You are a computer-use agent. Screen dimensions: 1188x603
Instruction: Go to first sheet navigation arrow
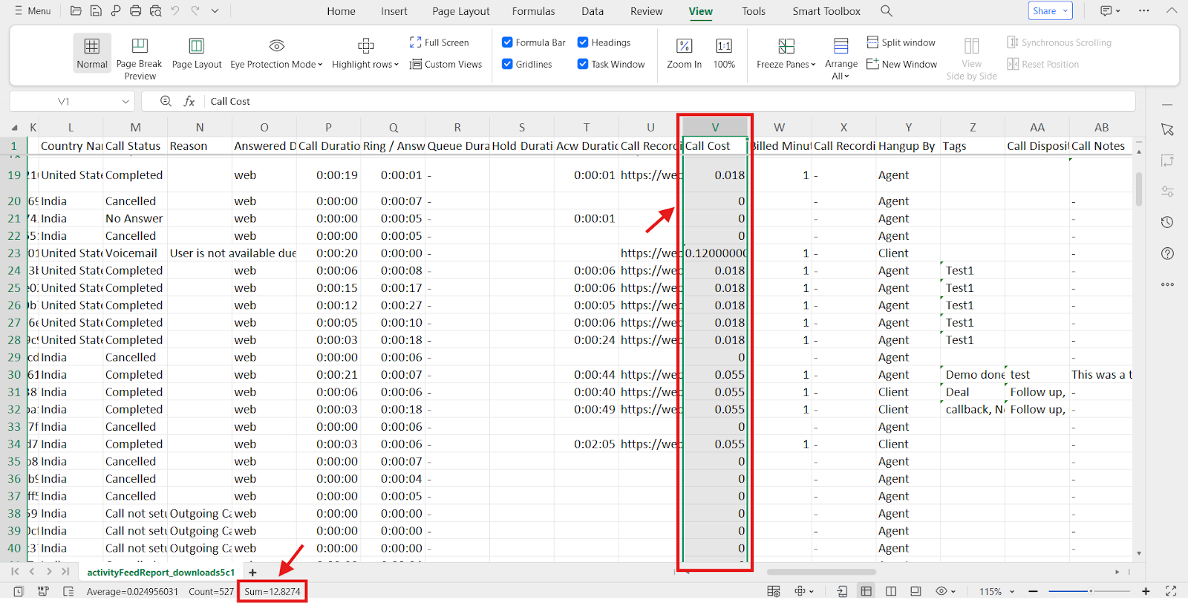pos(15,572)
